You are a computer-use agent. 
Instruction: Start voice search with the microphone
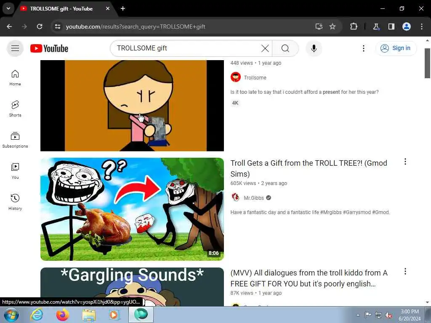coord(314,48)
